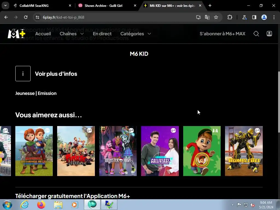The image size is (280, 210).
Task: Open Monster High show thumbnail
Action: pyautogui.click(x=118, y=151)
